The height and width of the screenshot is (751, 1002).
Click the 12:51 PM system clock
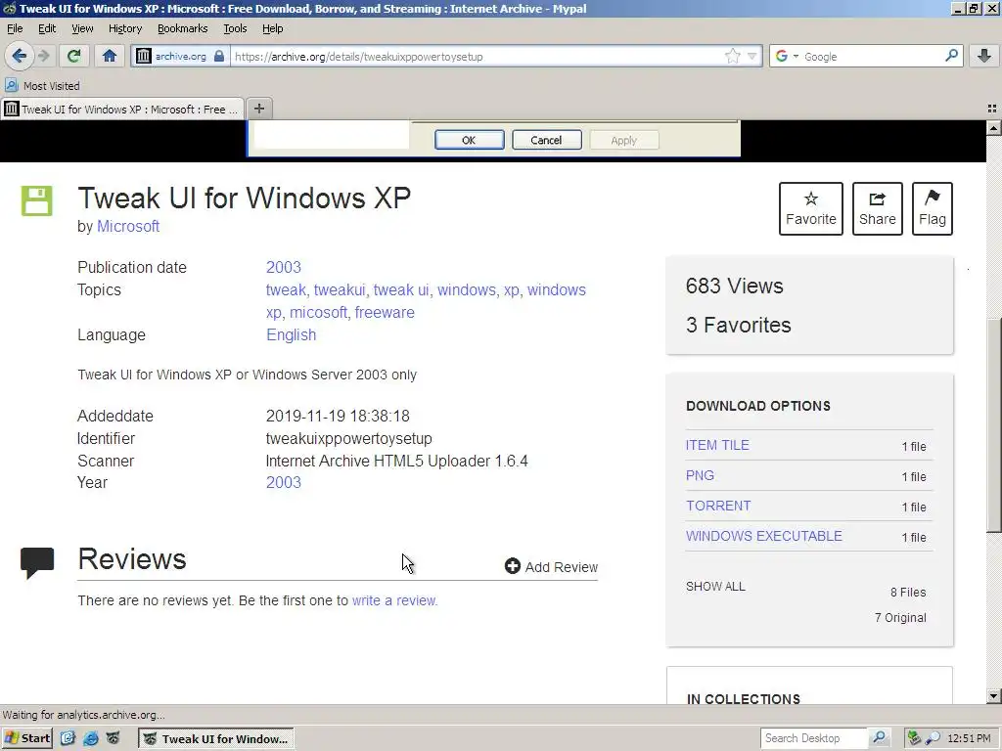(x=969, y=738)
